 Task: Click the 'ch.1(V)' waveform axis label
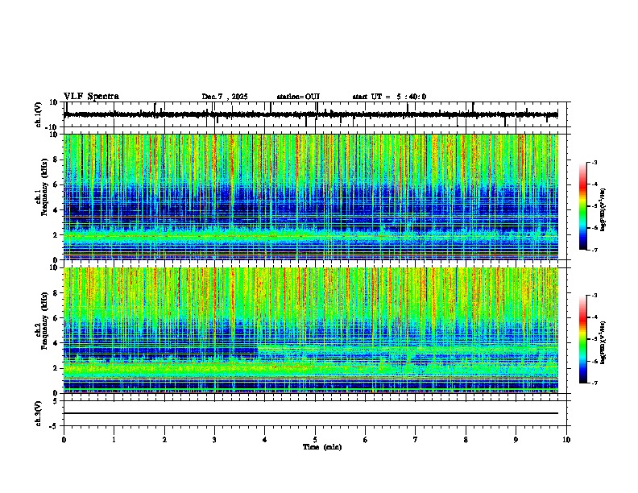tap(38, 114)
